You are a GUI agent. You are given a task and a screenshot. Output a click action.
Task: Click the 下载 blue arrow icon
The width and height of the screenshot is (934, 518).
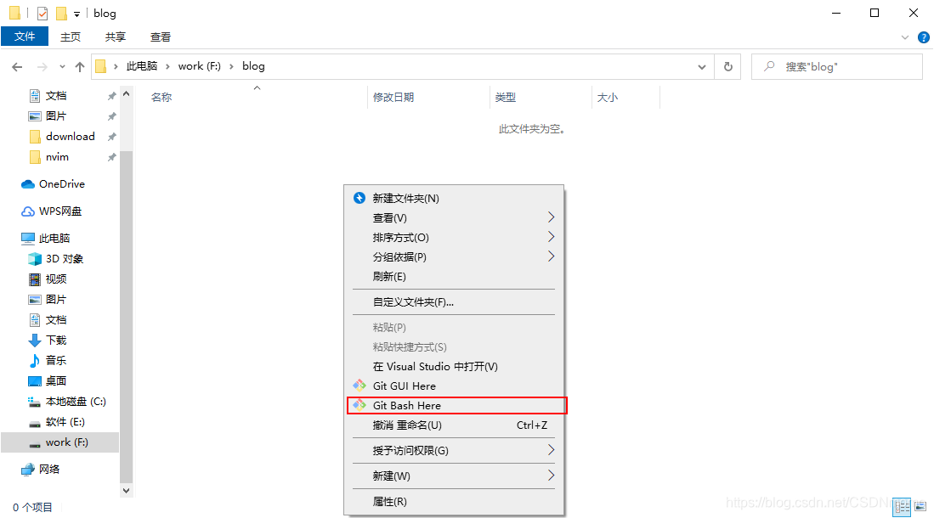(35, 341)
